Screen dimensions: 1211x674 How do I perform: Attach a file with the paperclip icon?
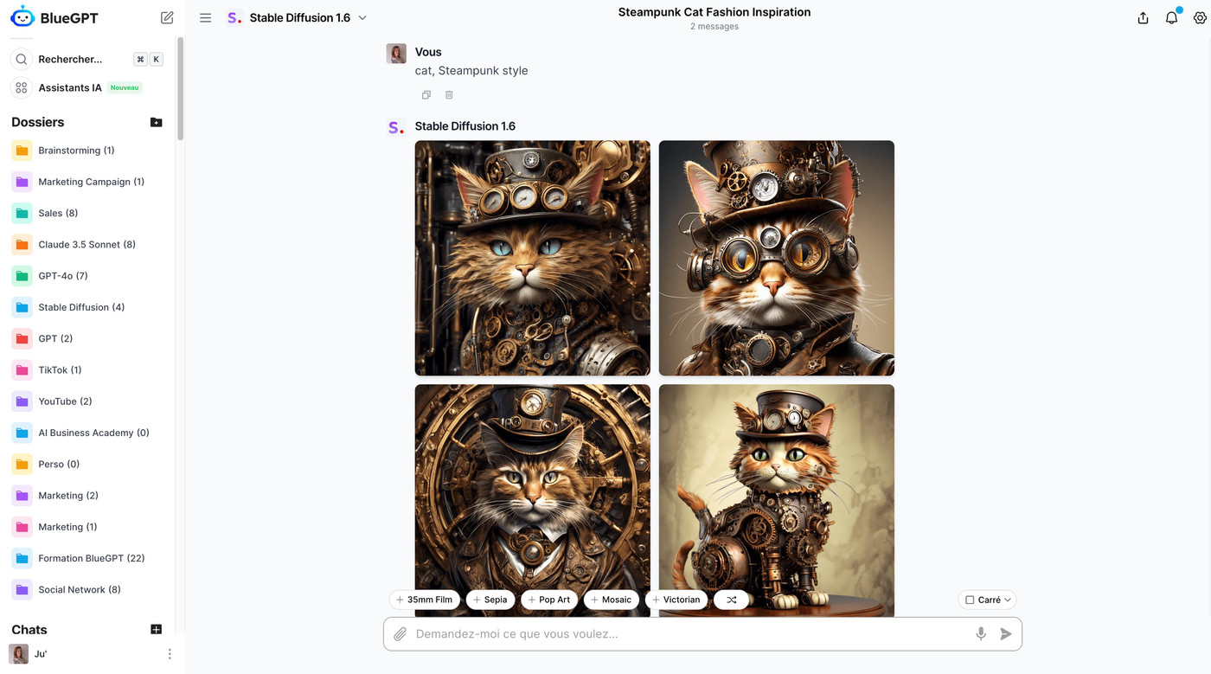[400, 633]
